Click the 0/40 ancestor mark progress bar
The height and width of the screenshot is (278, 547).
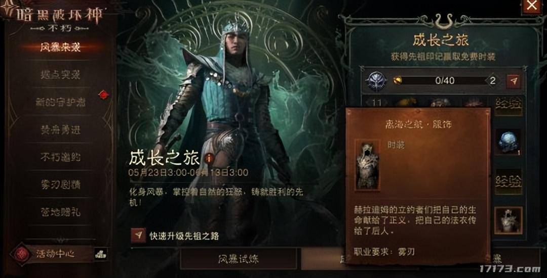(445, 81)
